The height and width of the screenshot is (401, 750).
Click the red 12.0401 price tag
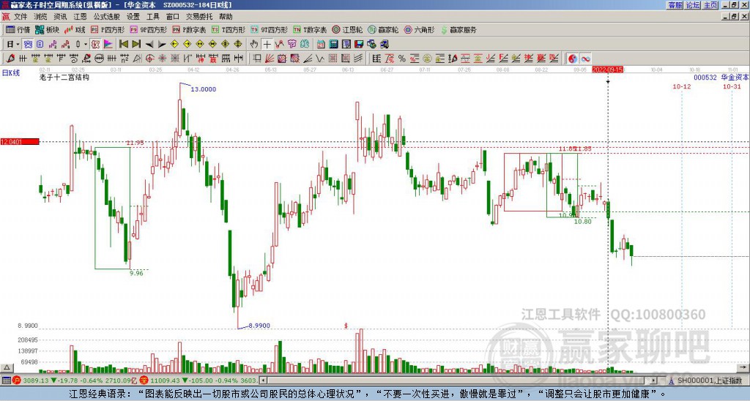(20, 141)
